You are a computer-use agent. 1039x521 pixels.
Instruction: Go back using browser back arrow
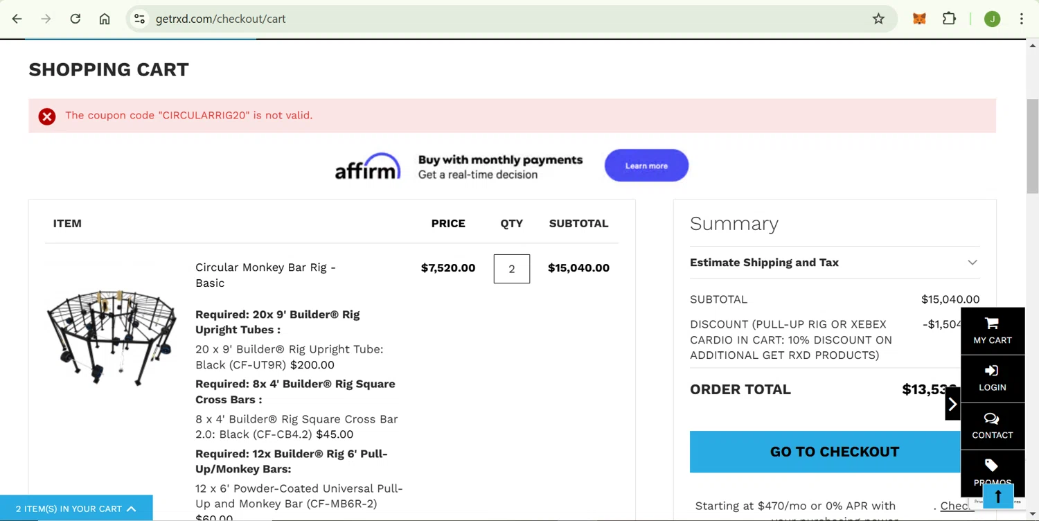17,19
